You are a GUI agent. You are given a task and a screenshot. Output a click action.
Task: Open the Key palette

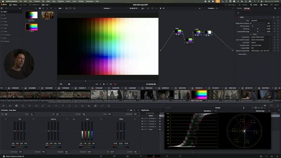[96, 106]
